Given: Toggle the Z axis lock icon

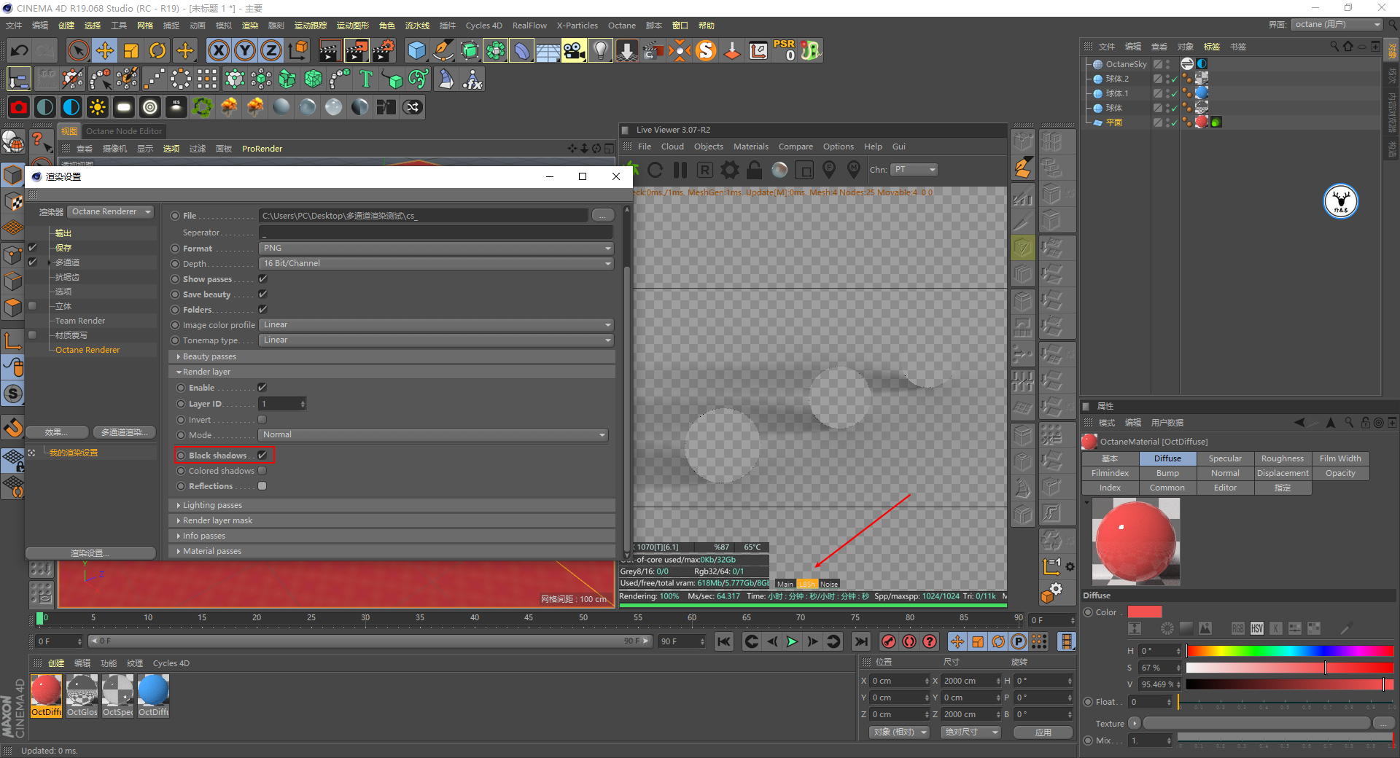Looking at the screenshot, I should tap(271, 50).
